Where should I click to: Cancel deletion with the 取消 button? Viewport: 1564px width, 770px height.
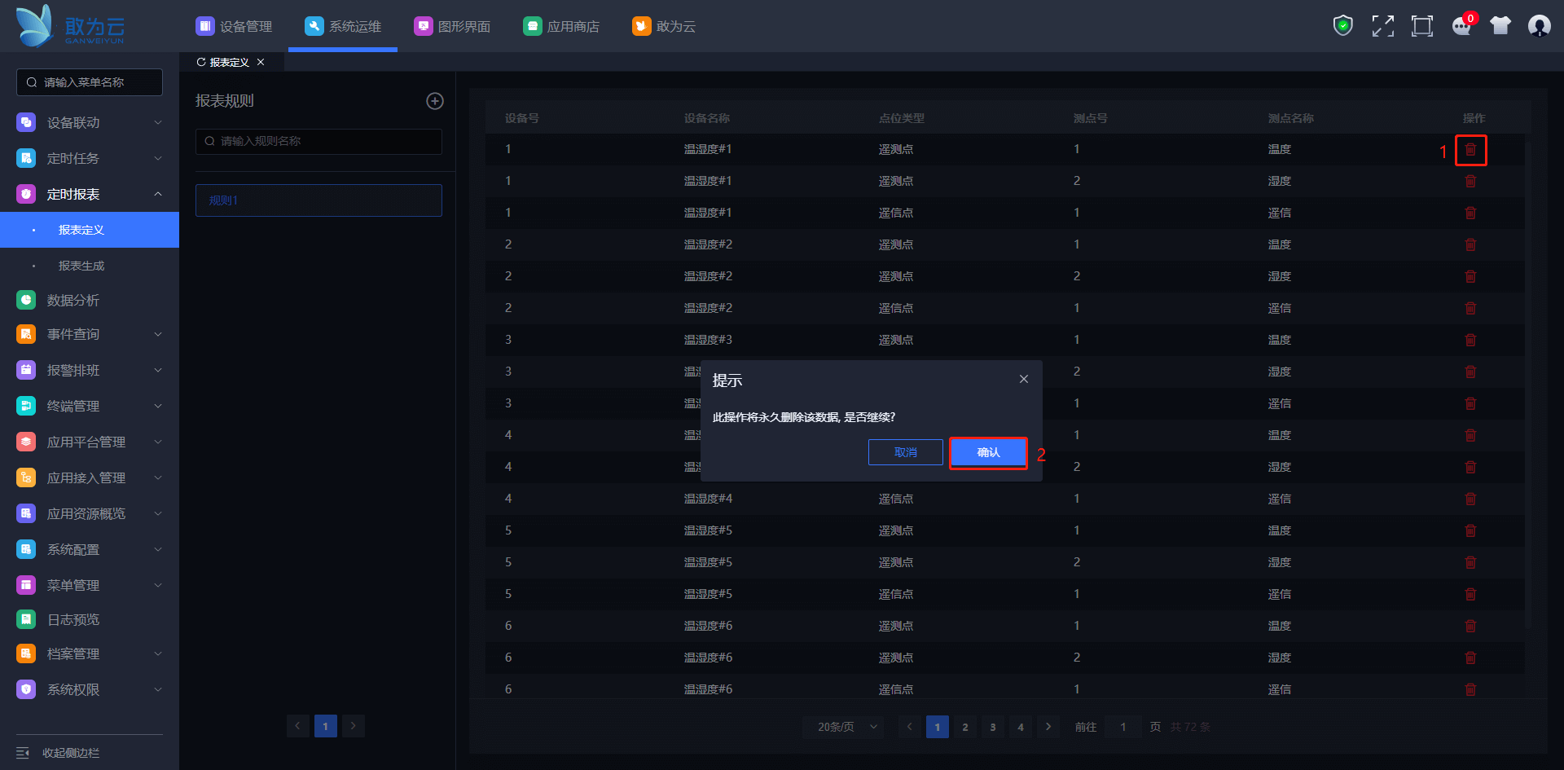(905, 452)
